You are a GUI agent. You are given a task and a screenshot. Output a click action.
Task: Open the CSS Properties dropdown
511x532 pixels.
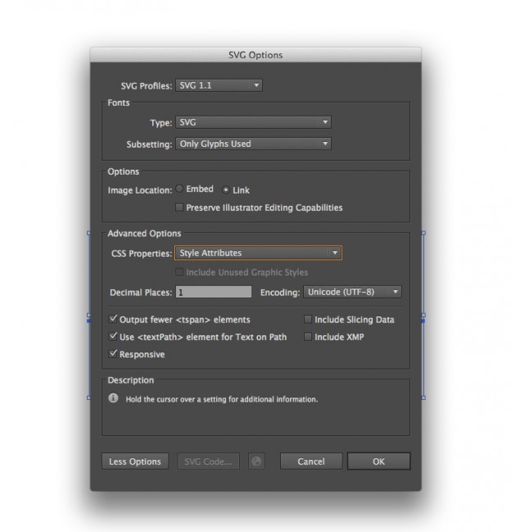[x=258, y=253]
